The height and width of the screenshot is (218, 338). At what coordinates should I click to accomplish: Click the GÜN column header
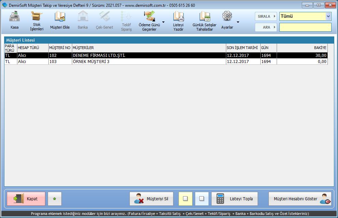pos(268,48)
